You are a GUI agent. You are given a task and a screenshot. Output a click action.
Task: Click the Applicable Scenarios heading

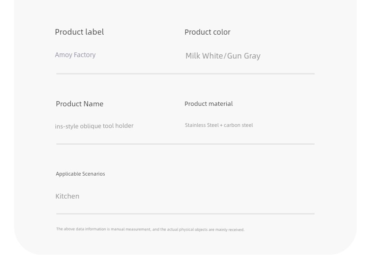coord(80,174)
